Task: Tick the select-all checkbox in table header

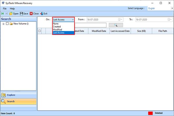Action: tap(40, 31)
